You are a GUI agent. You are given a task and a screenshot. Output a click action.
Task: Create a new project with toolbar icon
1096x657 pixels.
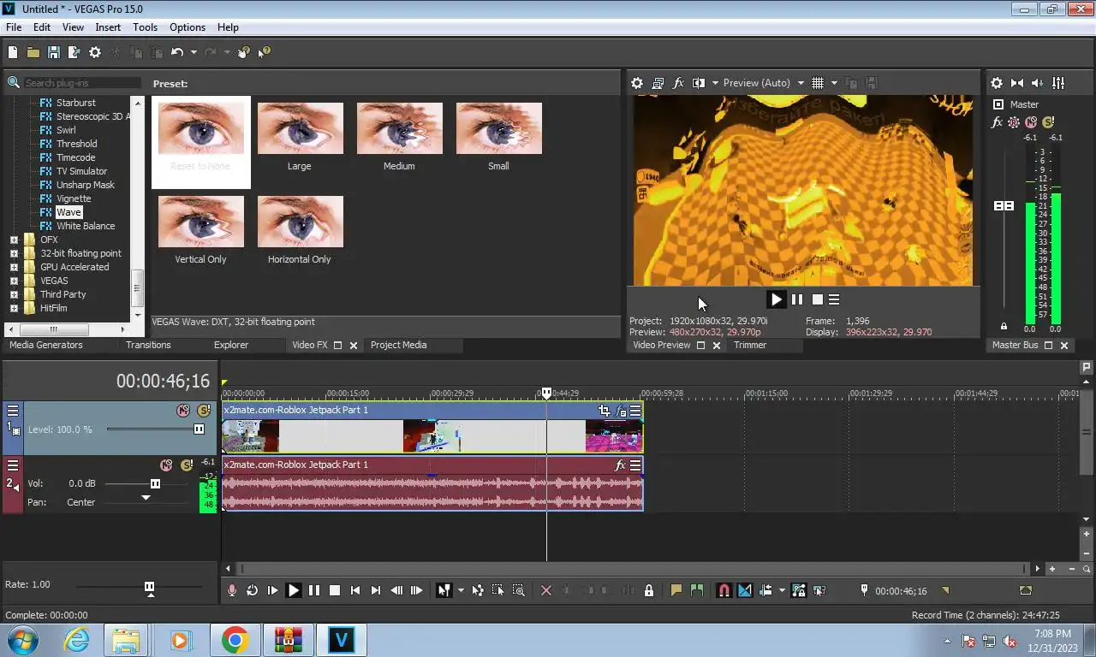click(12, 52)
